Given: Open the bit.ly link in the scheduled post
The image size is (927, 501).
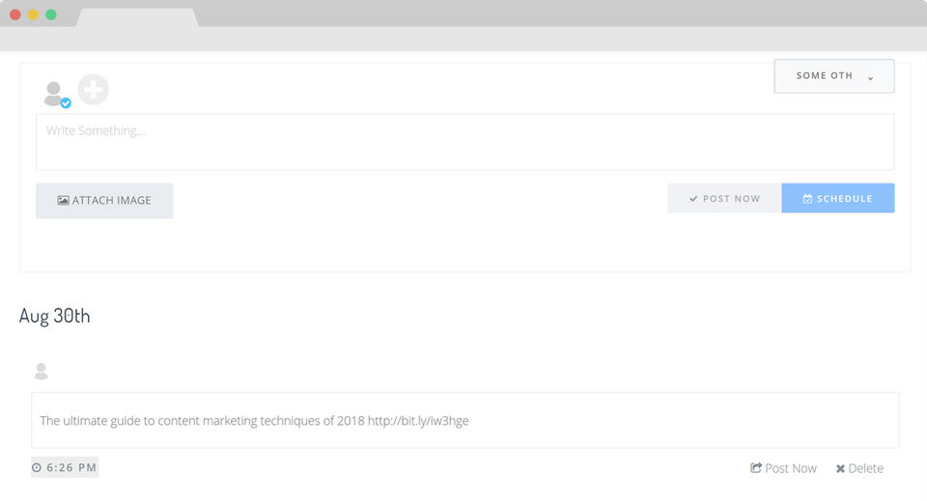Looking at the screenshot, I should (418, 421).
